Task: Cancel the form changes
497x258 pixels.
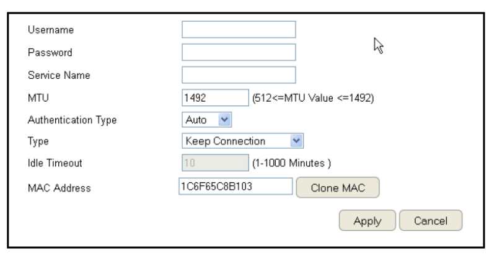Action: [431, 220]
